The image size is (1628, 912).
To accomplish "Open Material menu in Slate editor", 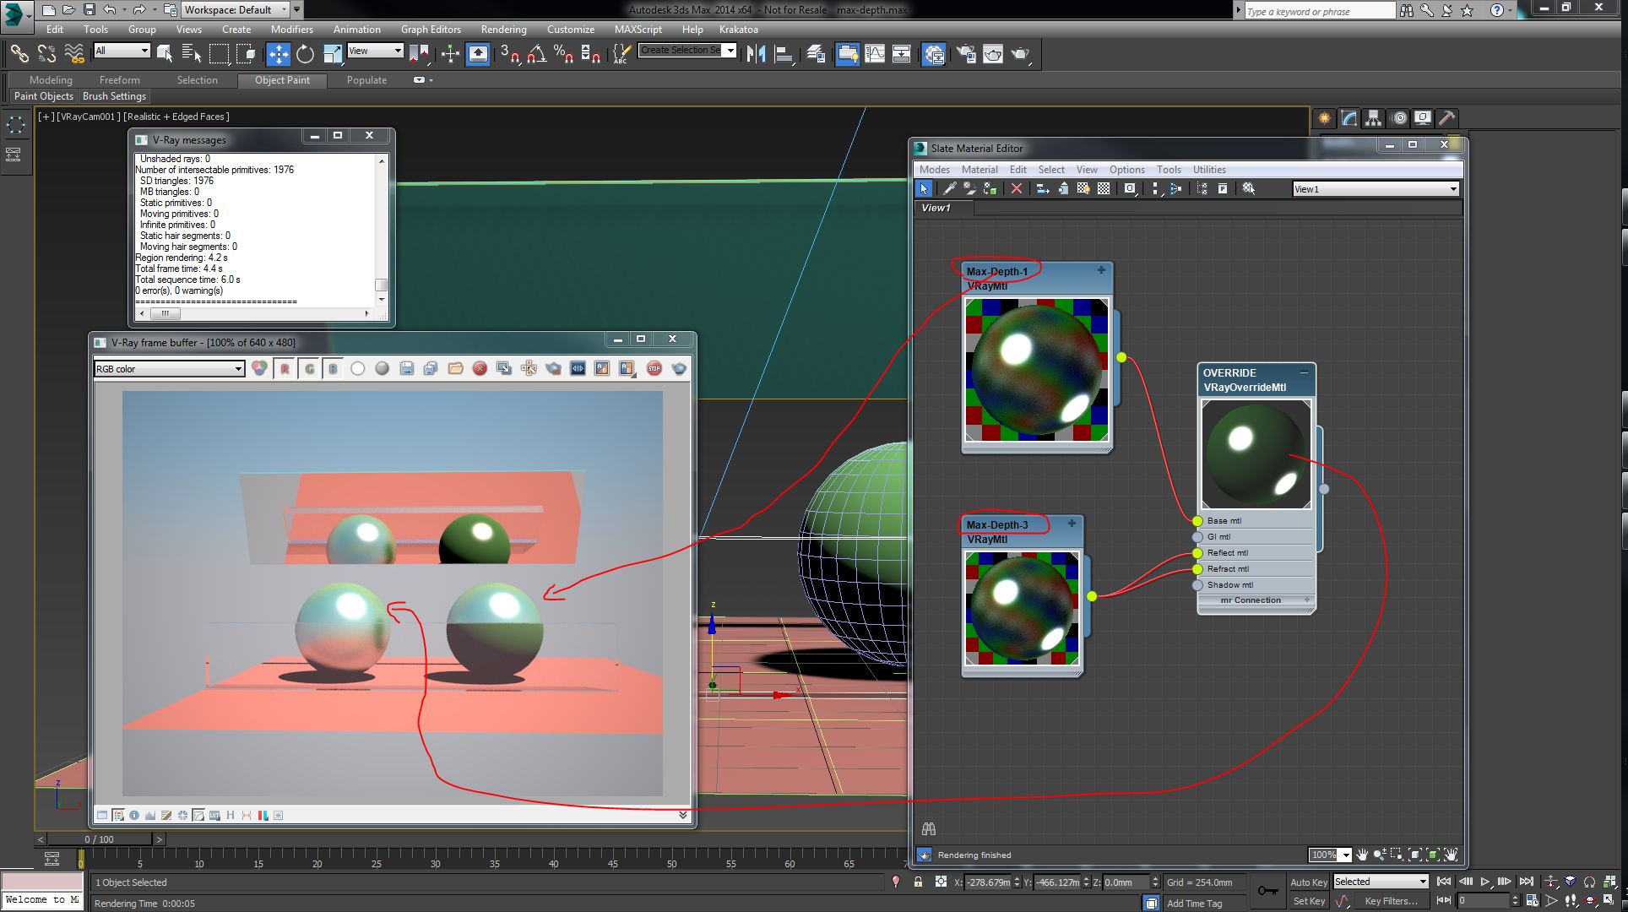I will [980, 170].
